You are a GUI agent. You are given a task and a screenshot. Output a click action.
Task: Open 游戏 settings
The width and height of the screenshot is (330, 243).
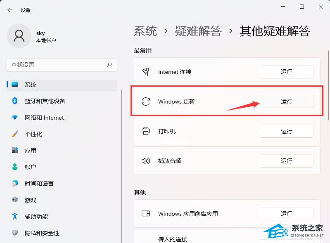click(62, 200)
